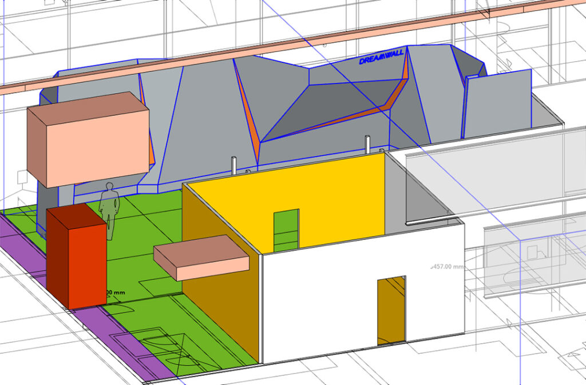Select the large peach box mounted high

(x=88, y=139)
